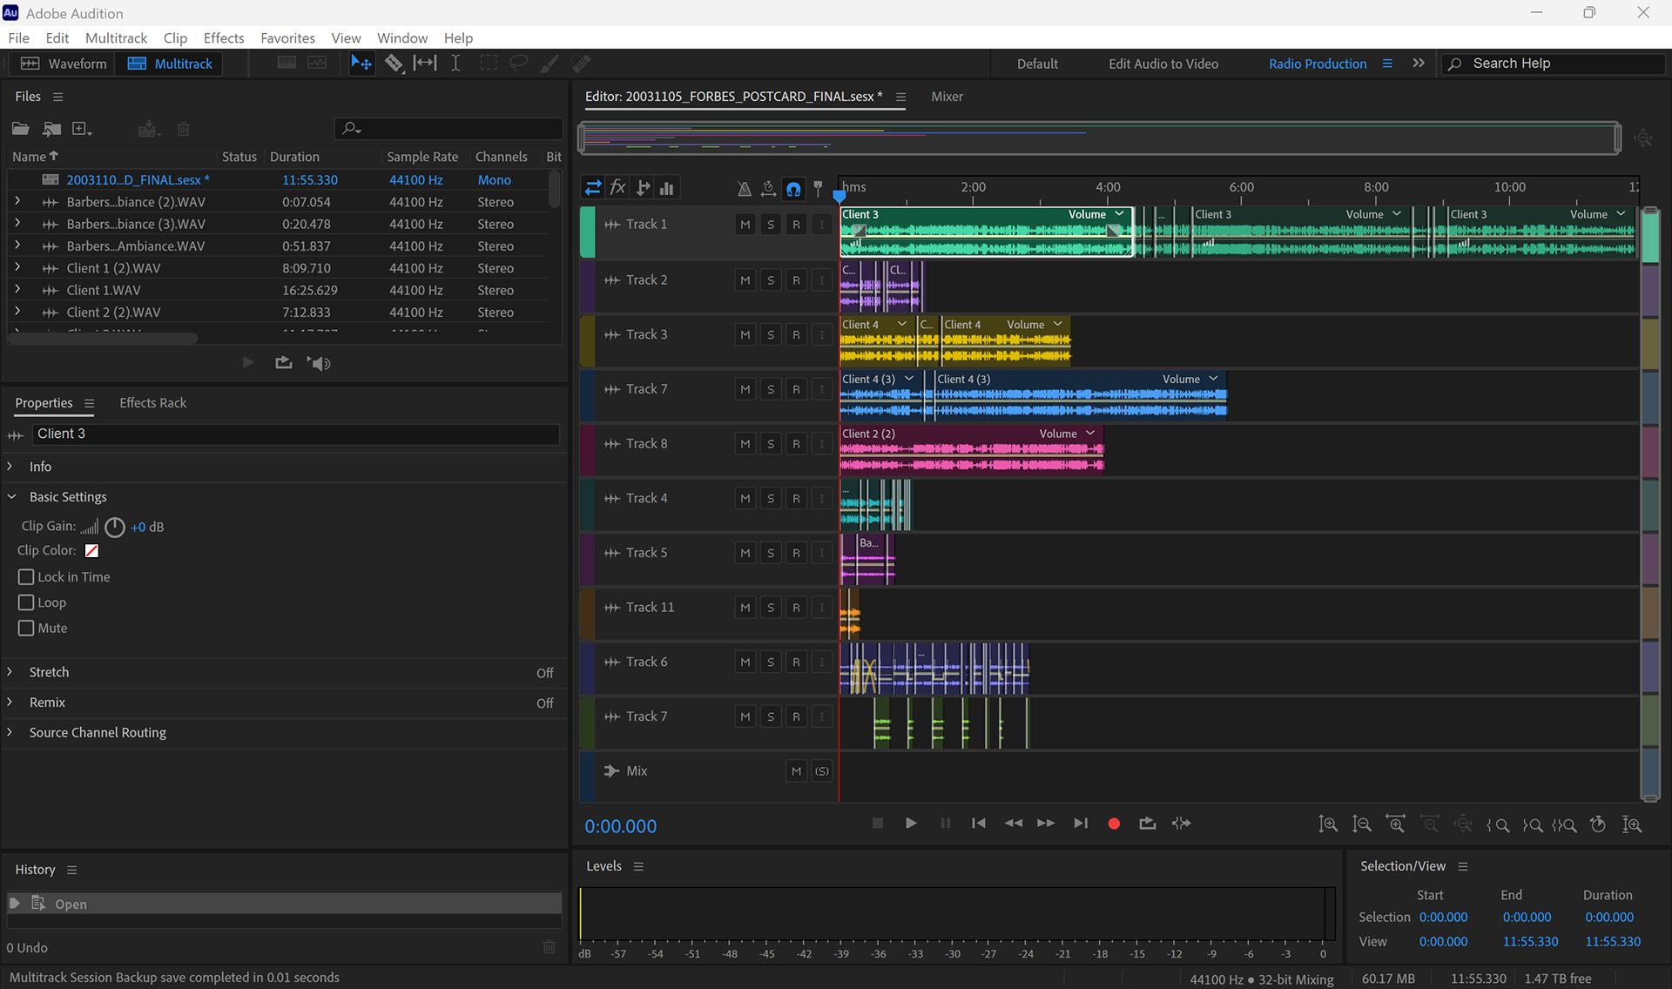Image resolution: width=1672 pixels, height=989 pixels.
Task: Click the Import File icon in Files panel
Action: point(51,129)
